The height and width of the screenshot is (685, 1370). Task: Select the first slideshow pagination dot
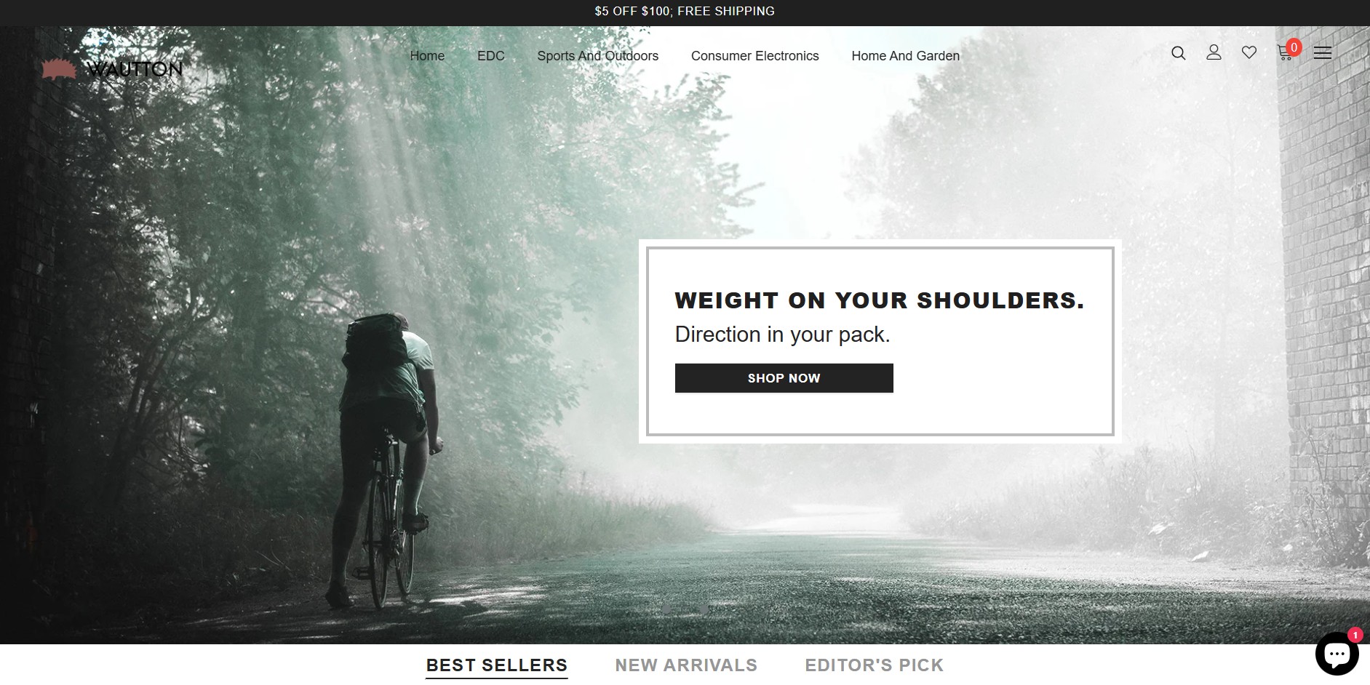tap(666, 609)
